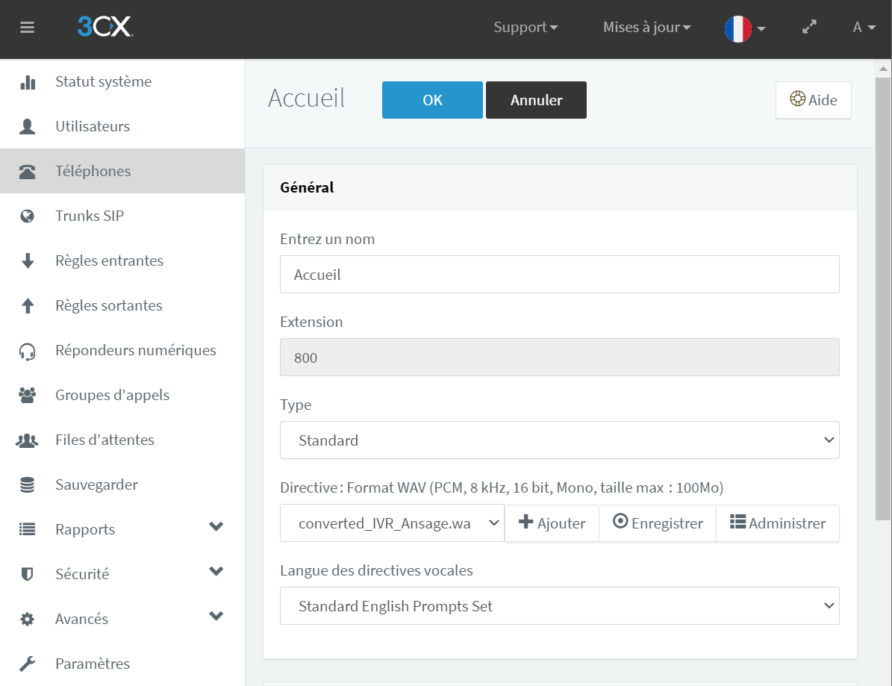Screen dimensions: 892x686
Task: Click the vertical scrollbar thumb
Action: (883, 299)
